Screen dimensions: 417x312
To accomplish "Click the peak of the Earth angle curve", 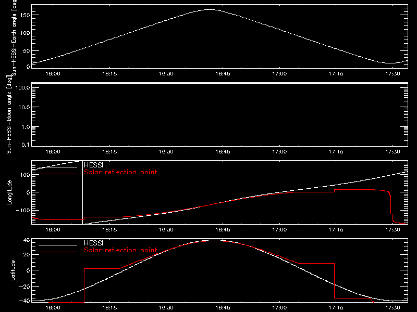I will pos(210,9).
